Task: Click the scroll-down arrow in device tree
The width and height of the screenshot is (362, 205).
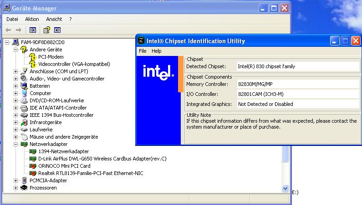Action: coord(286,189)
